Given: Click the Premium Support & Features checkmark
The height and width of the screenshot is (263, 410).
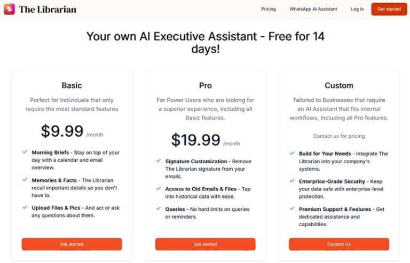Looking at the screenshot, I should click(x=292, y=209).
